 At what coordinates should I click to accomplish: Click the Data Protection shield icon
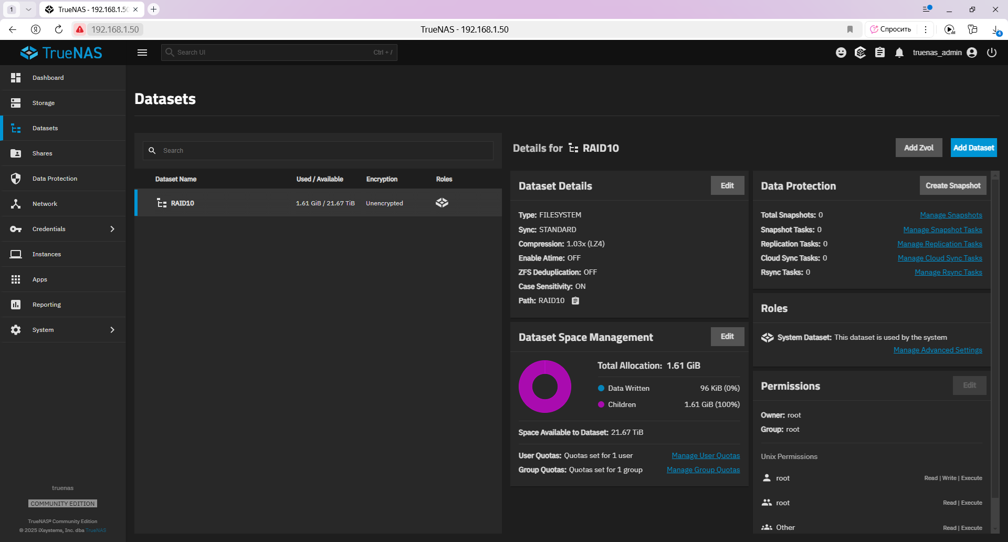[x=16, y=179]
